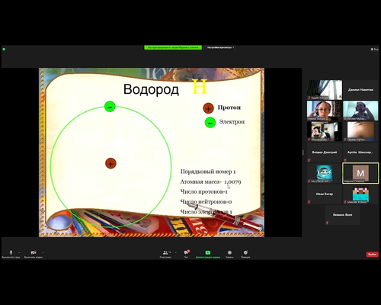Click the green screen-sharing notification banner
This screenshot has width=381, height=305.
[x=173, y=47]
